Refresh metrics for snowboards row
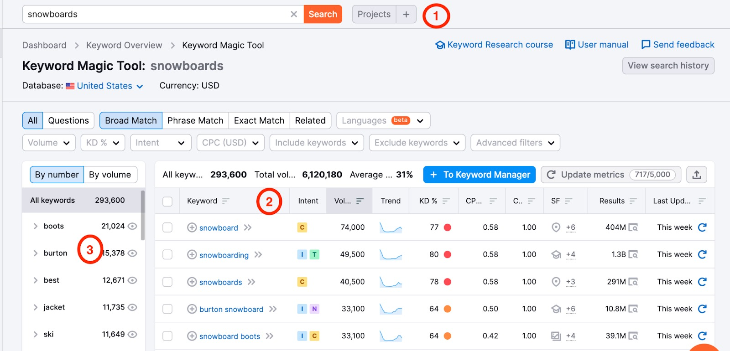This screenshot has width=730, height=351. pyautogui.click(x=702, y=282)
